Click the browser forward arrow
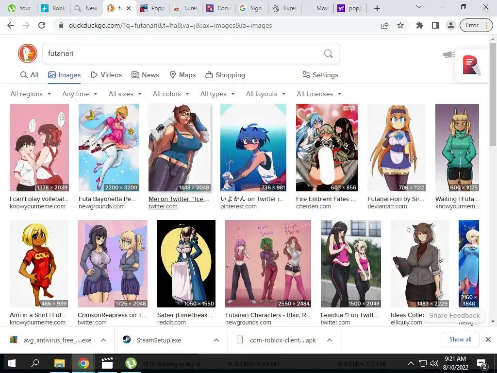 (x=26, y=25)
